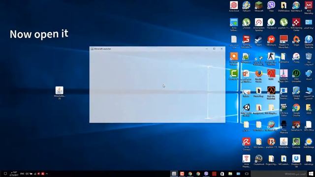The height and width of the screenshot is (177, 315).
Task: Click the taskbar date and clock
Action: pyautogui.click(x=14, y=174)
